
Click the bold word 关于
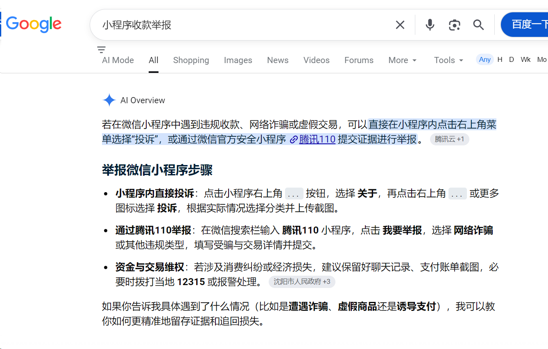pyautogui.click(x=367, y=193)
